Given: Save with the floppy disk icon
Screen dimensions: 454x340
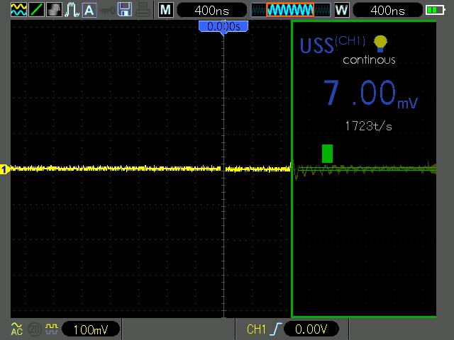Looking at the screenshot, I should [x=125, y=9].
